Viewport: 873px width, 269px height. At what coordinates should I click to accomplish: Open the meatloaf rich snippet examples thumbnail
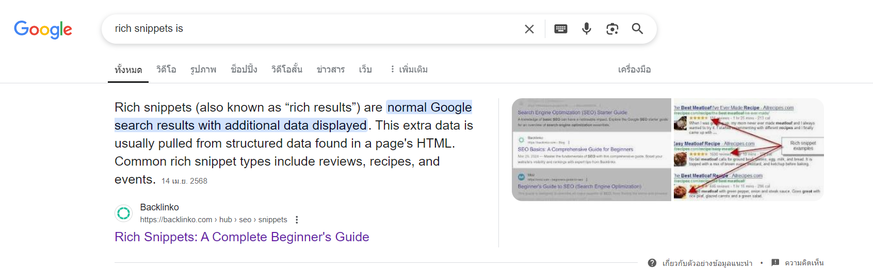[x=748, y=150]
